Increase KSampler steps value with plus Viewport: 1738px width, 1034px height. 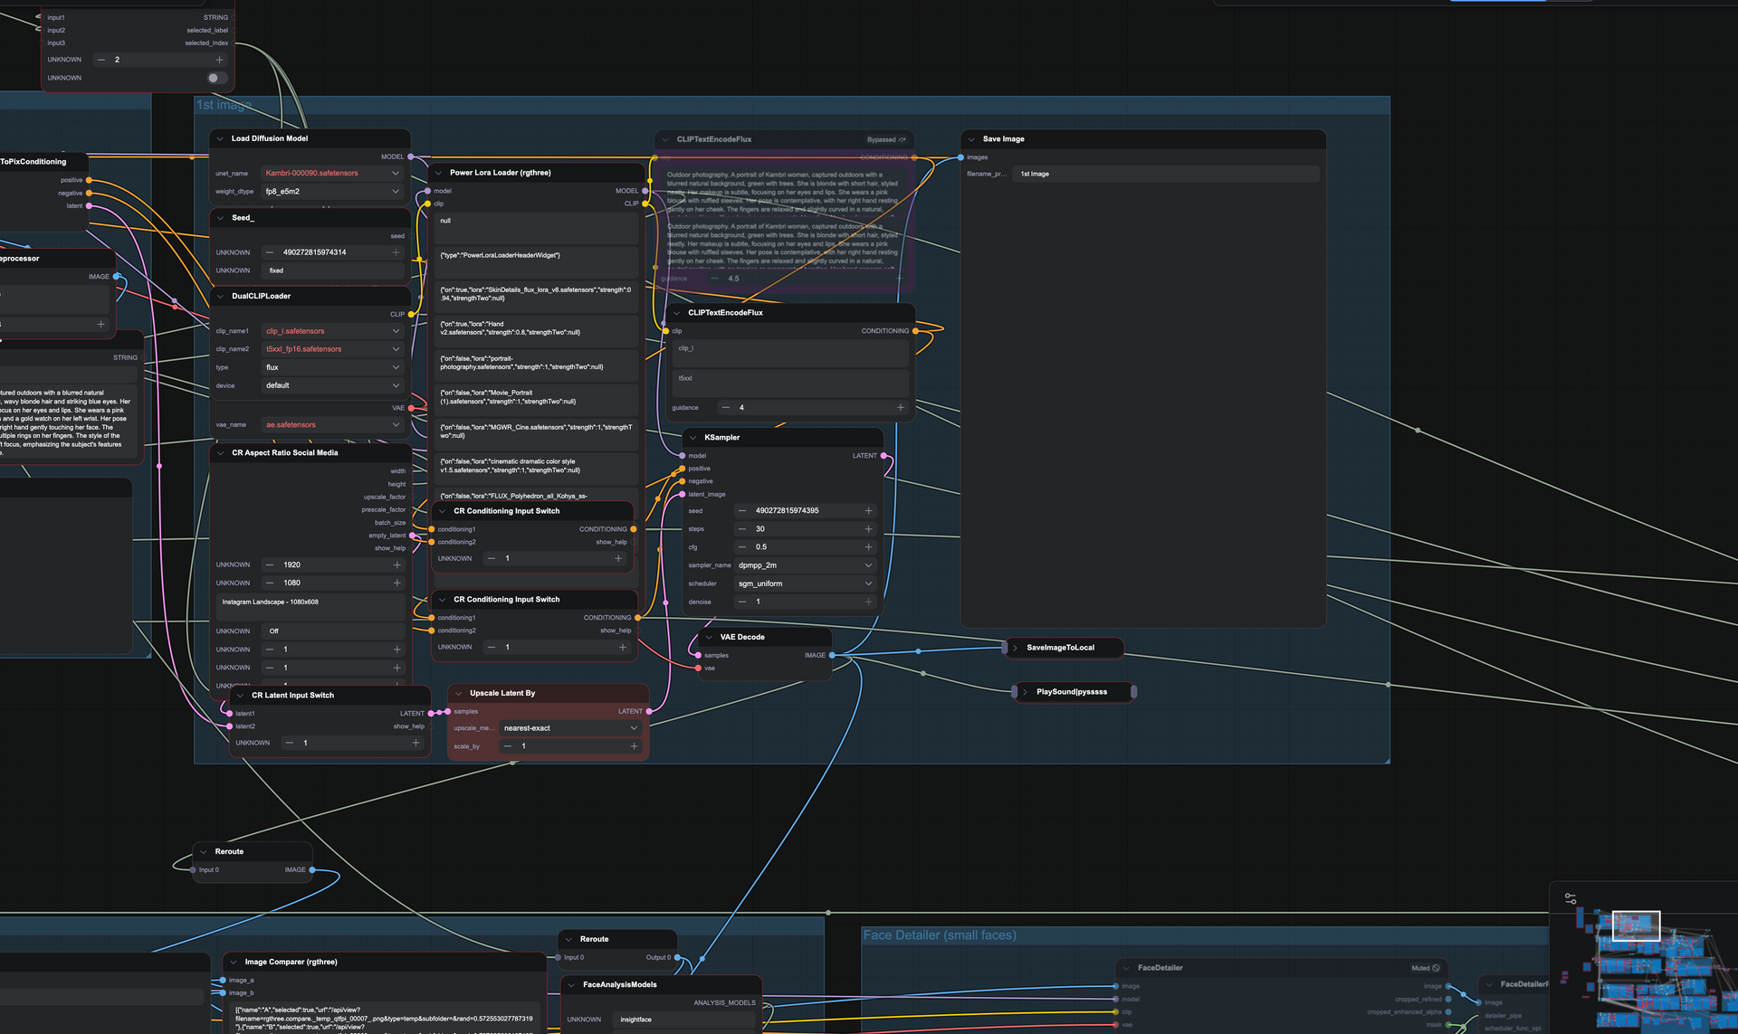(868, 529)
